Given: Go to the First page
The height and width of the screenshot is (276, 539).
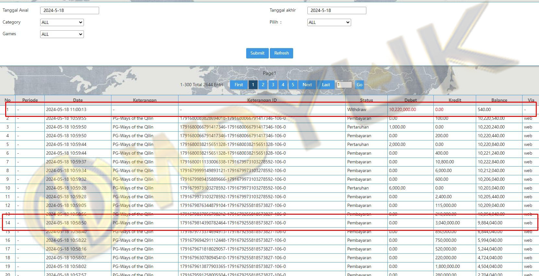Looking at the screenshot, I should pos(239,85).
